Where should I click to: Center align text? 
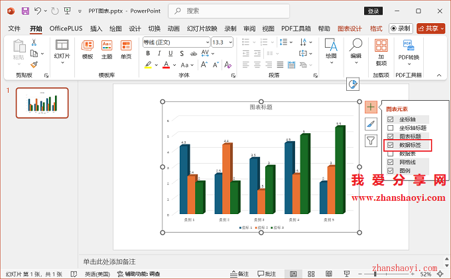257,65
